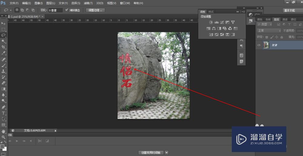Select the Brush tool
The image size is (303, 156).
point(3,65)
